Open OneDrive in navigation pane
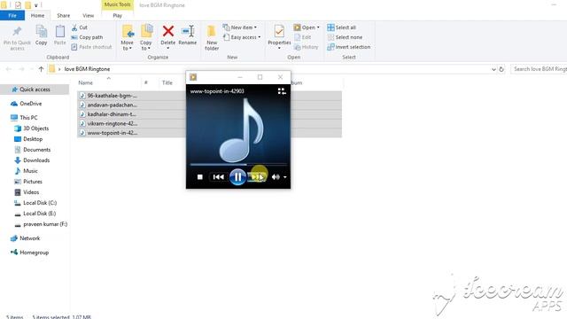Image resolution: width=567 pixels, height=319 pixels. pyautogui.click(x=31, y=104)
